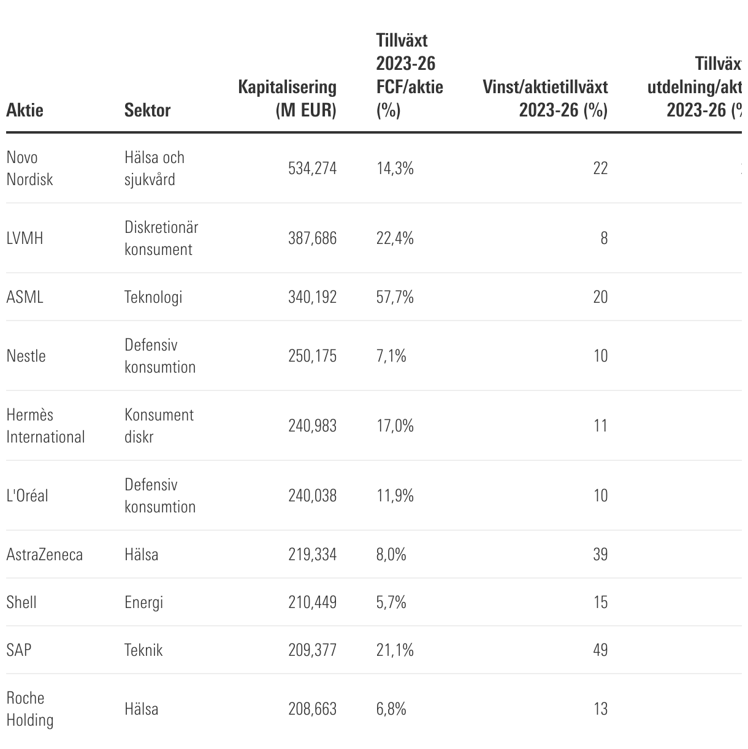The height and width of the screenshot is (749, 748).
Task: Click the Kapitalisering (M EUR) column header
Action: click(287, 98)
